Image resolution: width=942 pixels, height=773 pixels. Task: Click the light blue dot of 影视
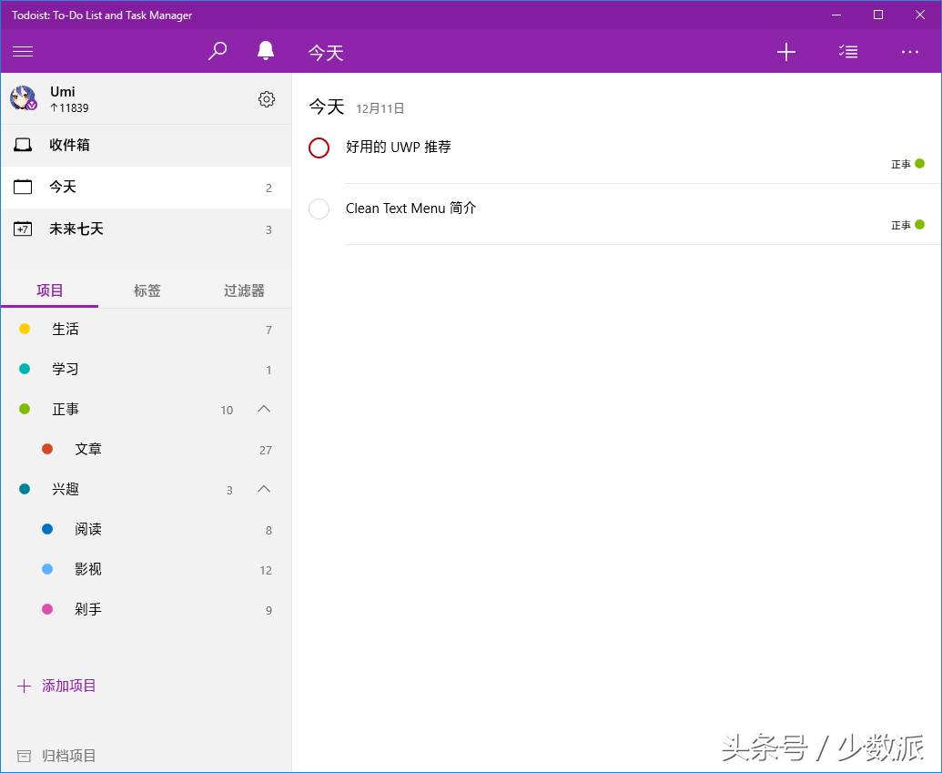(x=47, y=569)
